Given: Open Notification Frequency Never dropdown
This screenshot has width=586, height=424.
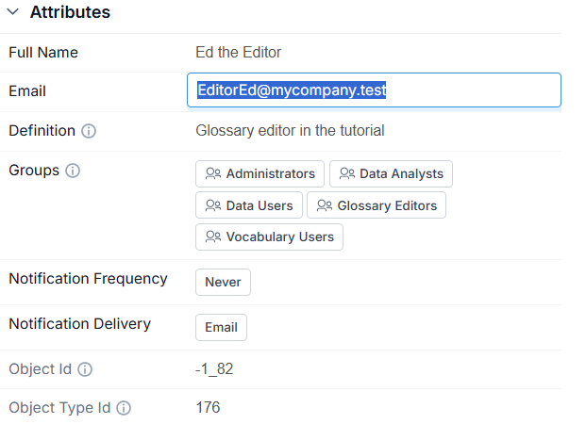Looking at the screenshot, I should pos(223,282).
